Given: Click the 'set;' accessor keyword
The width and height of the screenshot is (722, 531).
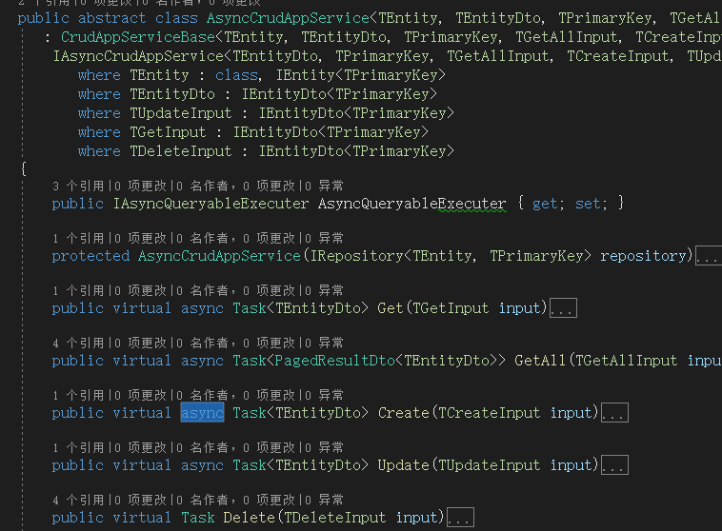Looking at the screenshot, I should [x=591, y=204].
